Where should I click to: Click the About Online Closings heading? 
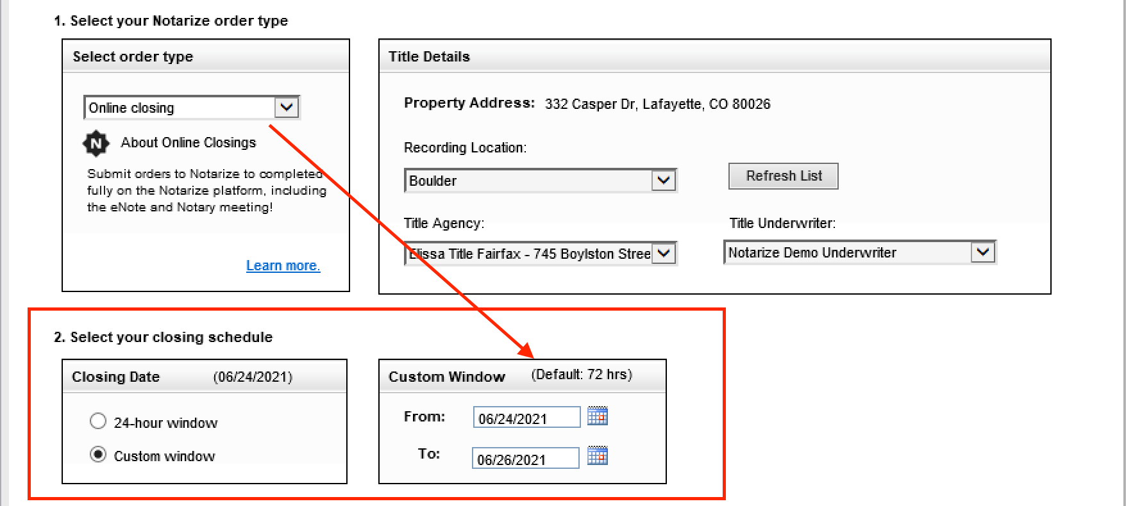(189, 142)
